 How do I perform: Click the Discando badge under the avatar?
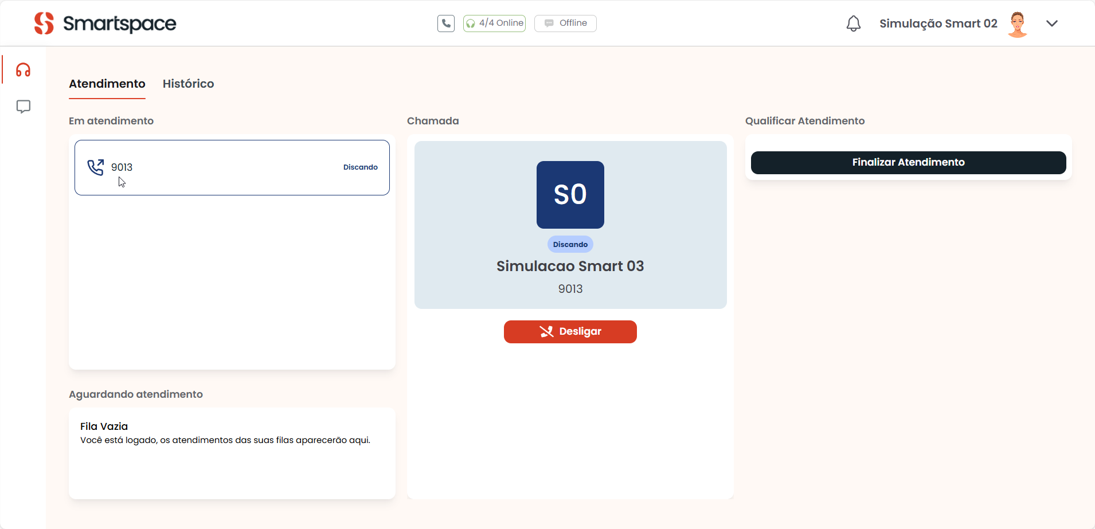coord(570,245)
